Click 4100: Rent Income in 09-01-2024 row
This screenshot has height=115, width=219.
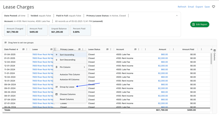coord(125,88)
